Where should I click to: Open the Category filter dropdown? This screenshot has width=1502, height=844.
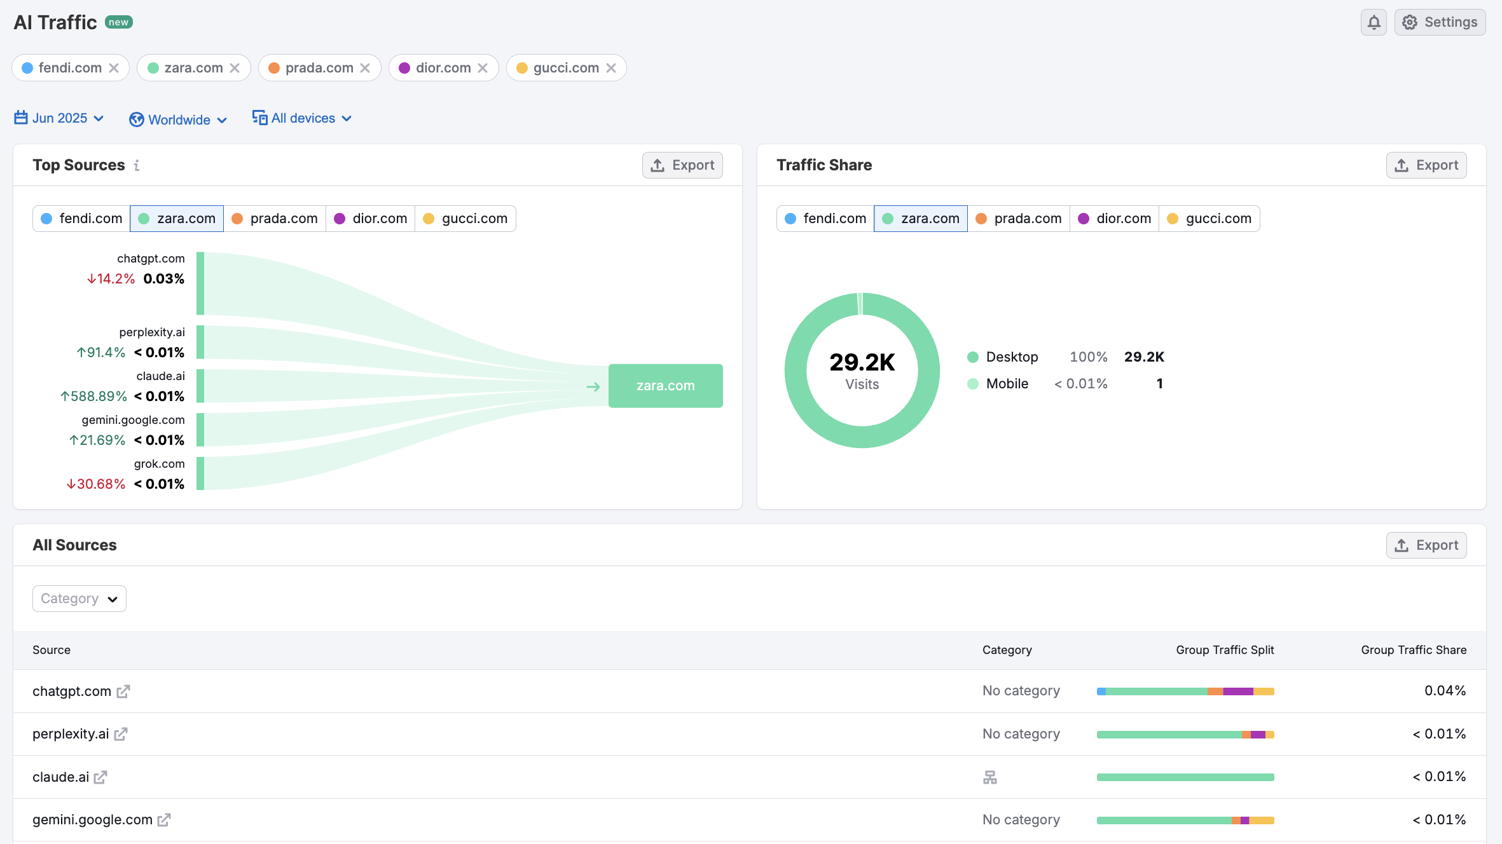click(79, 599)
